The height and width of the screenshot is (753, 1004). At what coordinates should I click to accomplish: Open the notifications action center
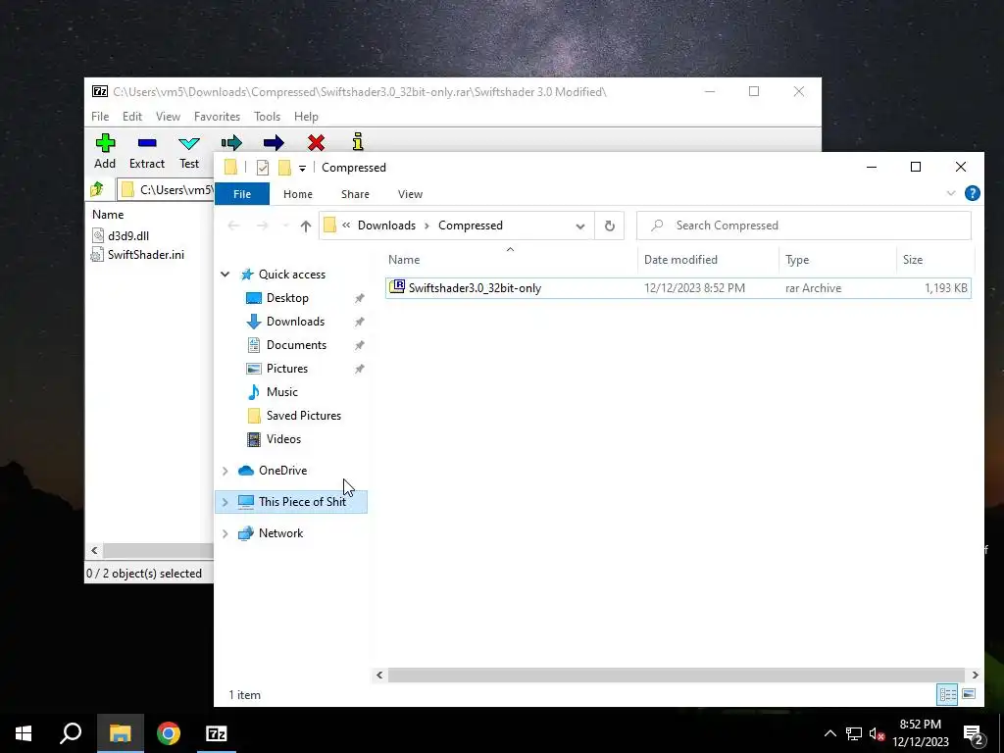(x=973, y=734)
